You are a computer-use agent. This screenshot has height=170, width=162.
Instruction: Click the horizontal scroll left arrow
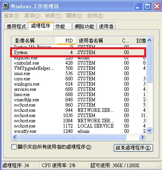[x=15, y=137]
